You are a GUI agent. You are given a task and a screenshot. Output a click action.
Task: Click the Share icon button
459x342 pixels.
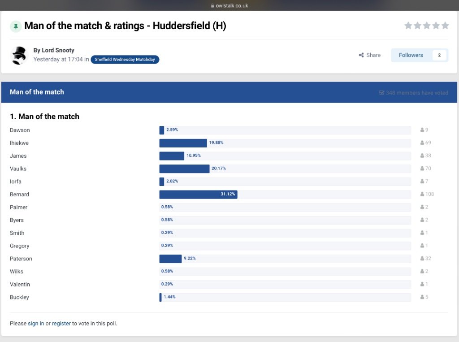click(361, 55)
